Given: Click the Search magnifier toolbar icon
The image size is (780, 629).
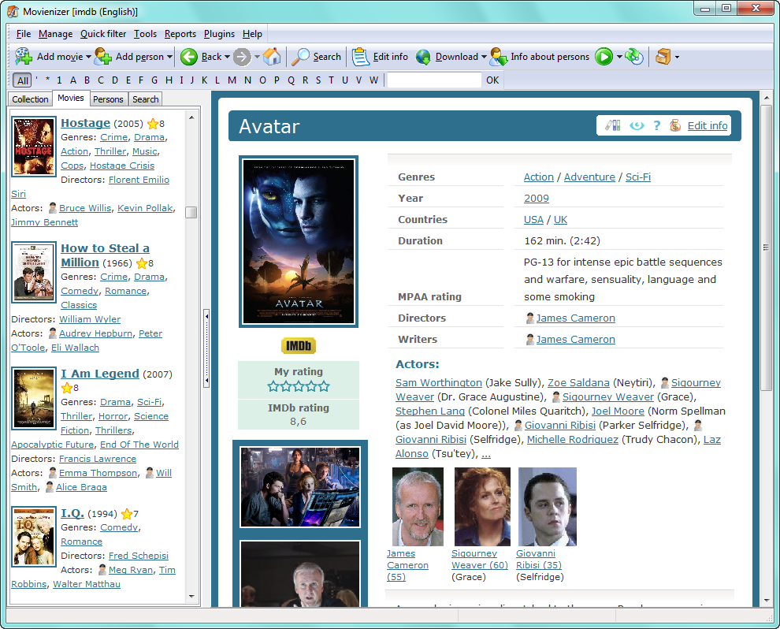Looking at the screenshot, I should (300, 57).
